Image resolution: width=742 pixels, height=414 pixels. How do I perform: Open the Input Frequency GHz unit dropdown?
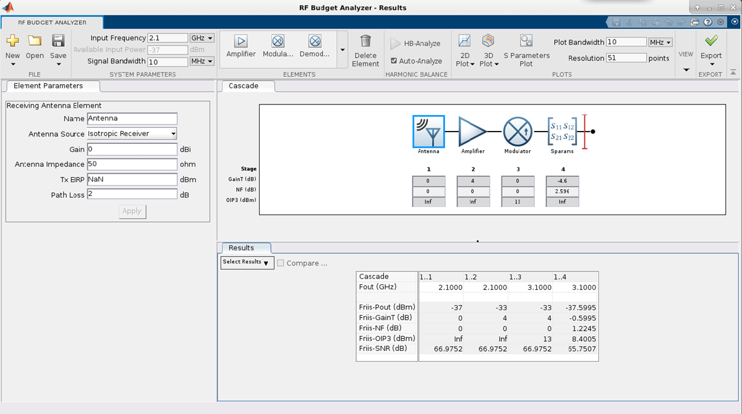[x=202, y=38]
